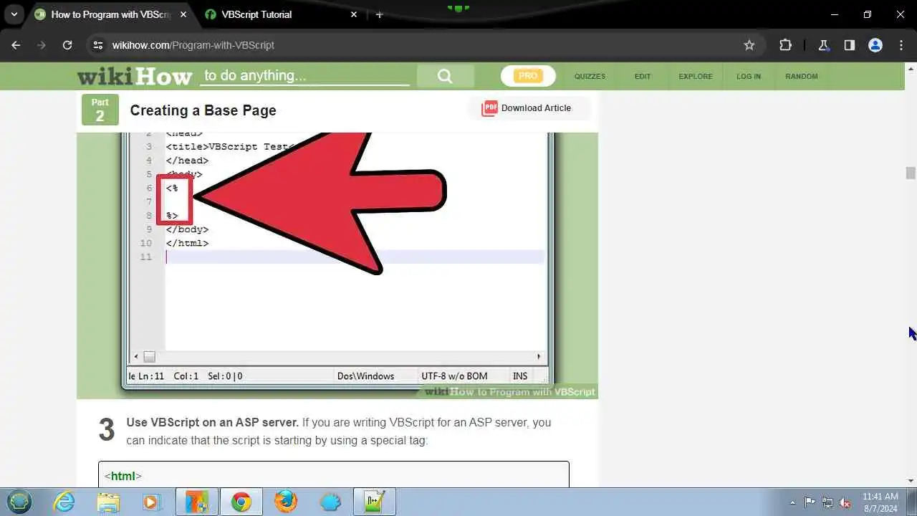917x516 pixels.
Task: Click the html tag in code box
Action: pos(123,476)
